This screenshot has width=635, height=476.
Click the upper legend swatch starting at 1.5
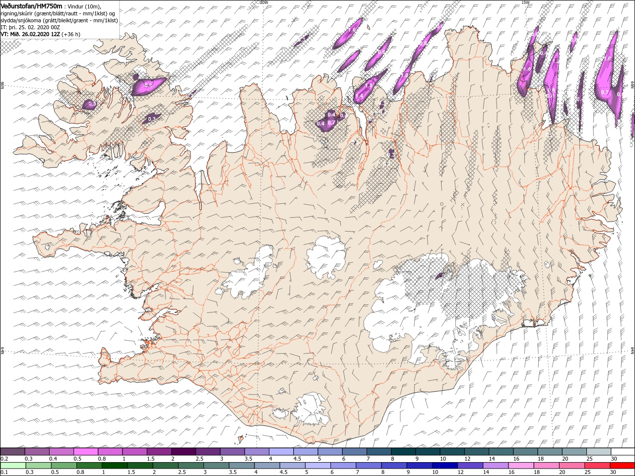click(x=159, y=452)
